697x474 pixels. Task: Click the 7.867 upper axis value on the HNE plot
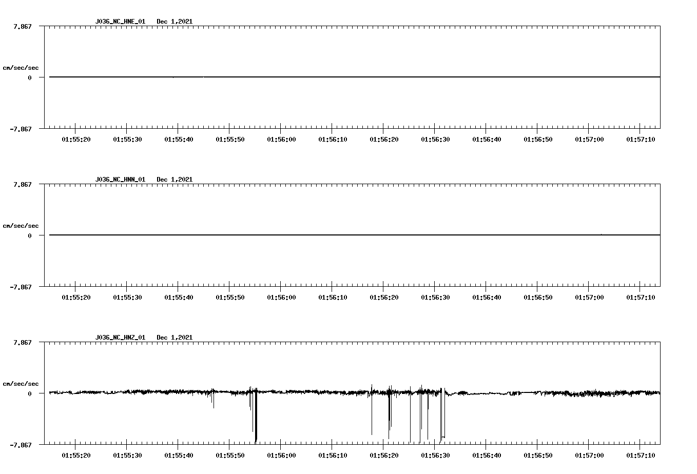point(22,26)
